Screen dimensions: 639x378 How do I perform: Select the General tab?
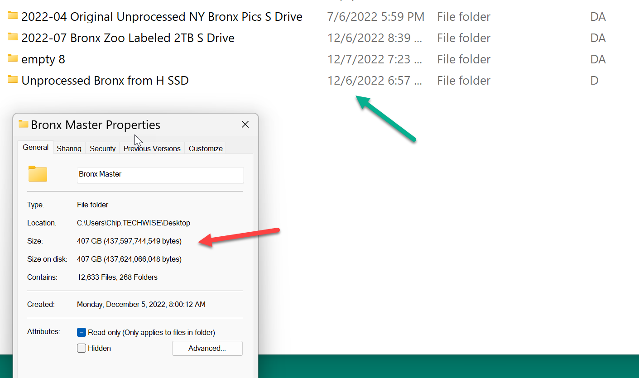[x=35, y=147]
